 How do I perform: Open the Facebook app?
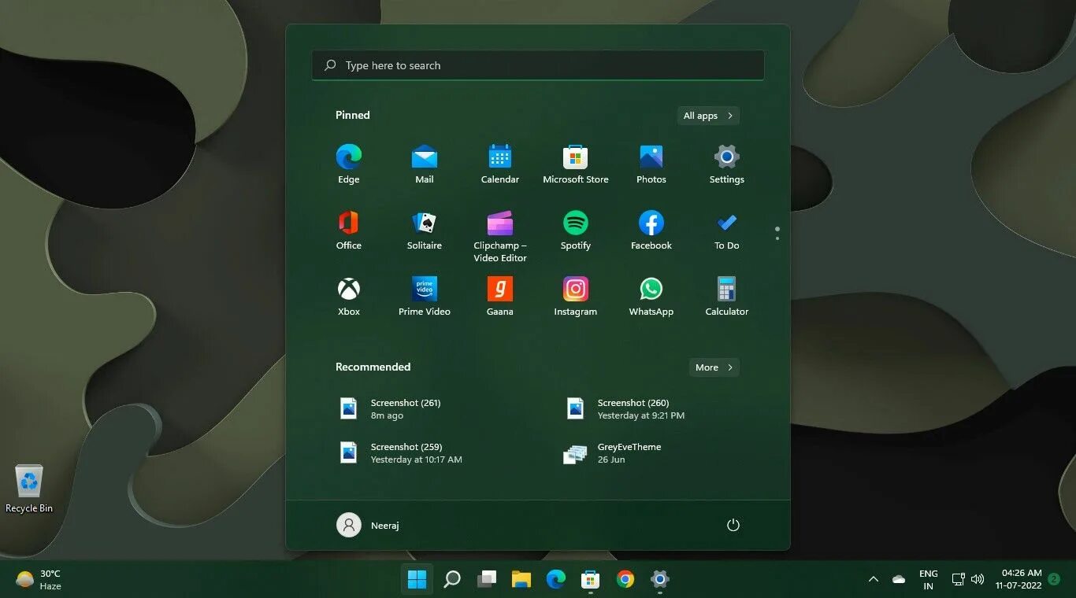click(651, 230)
